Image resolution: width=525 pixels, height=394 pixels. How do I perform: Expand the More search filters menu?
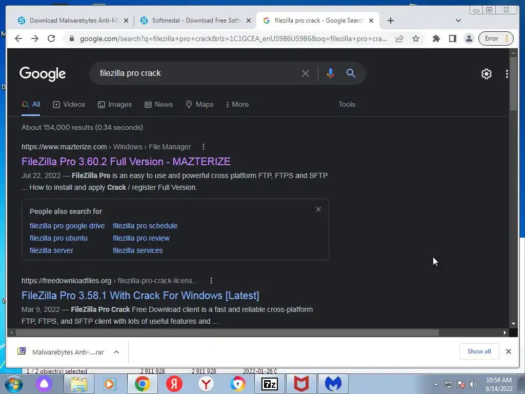pyautogui.click(x=237, y=105)
